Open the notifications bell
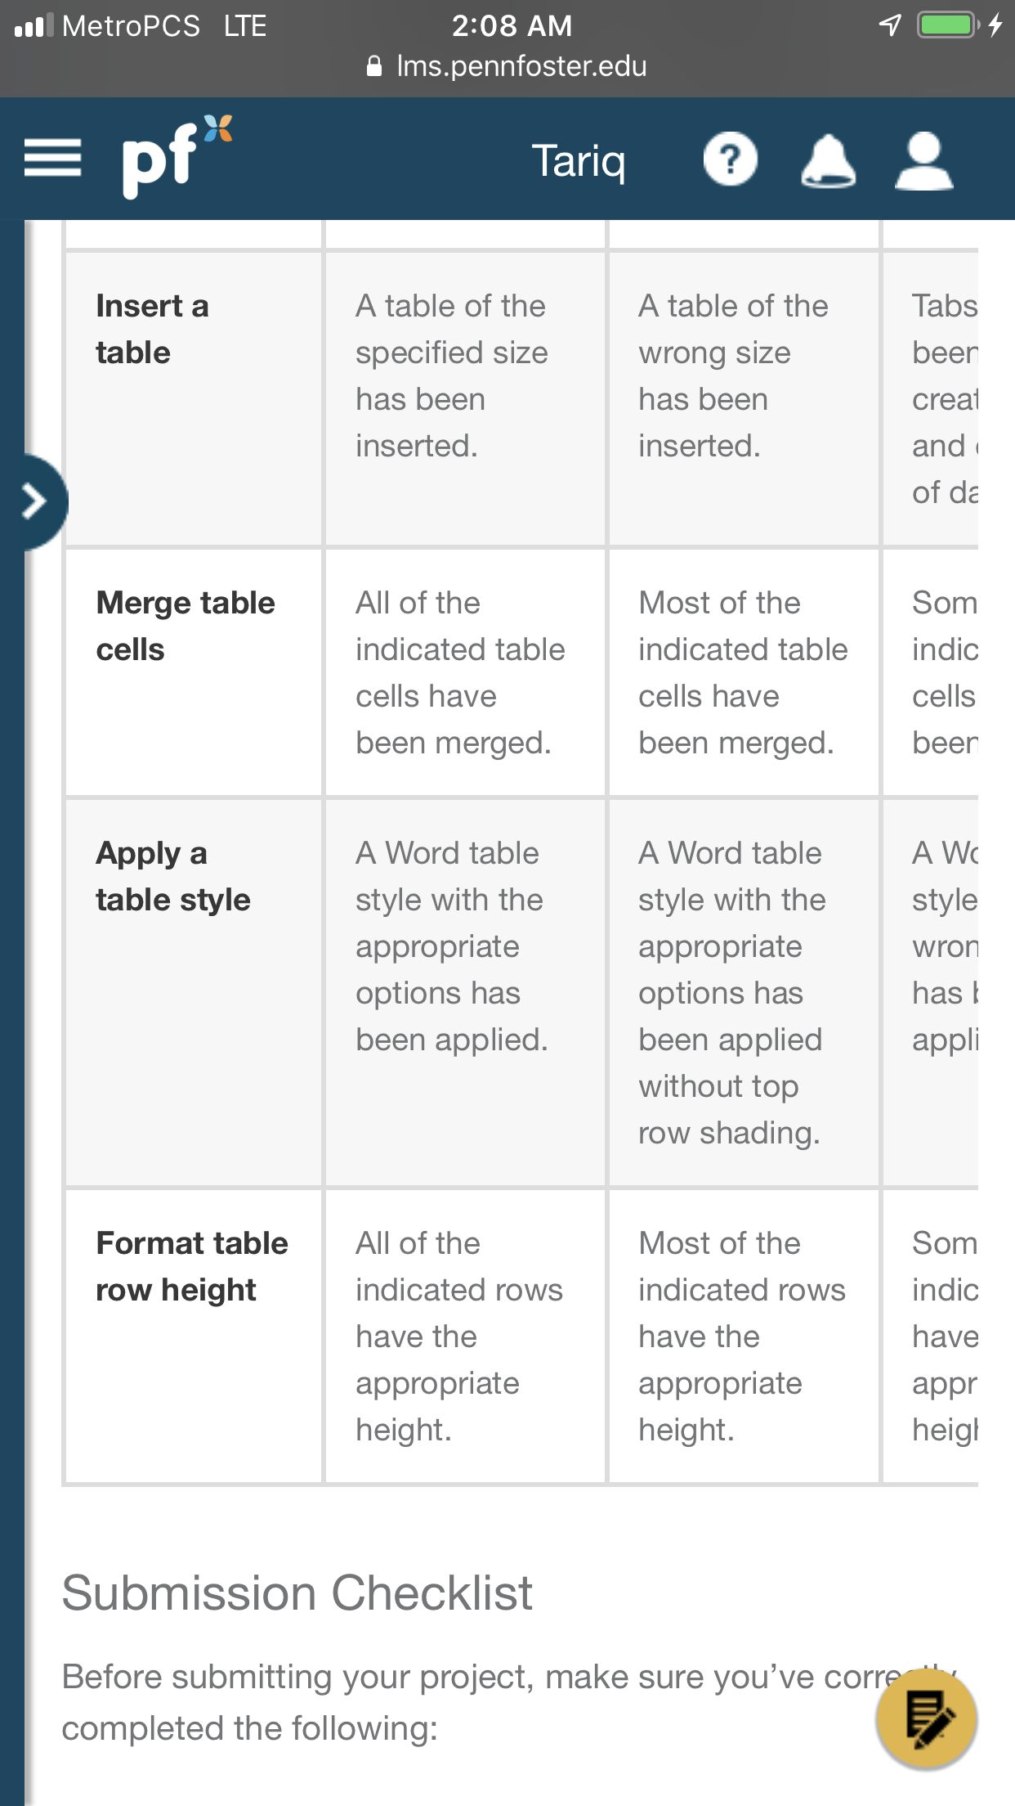This screenshot has height=1806, width=1015. tap(828, 160)
